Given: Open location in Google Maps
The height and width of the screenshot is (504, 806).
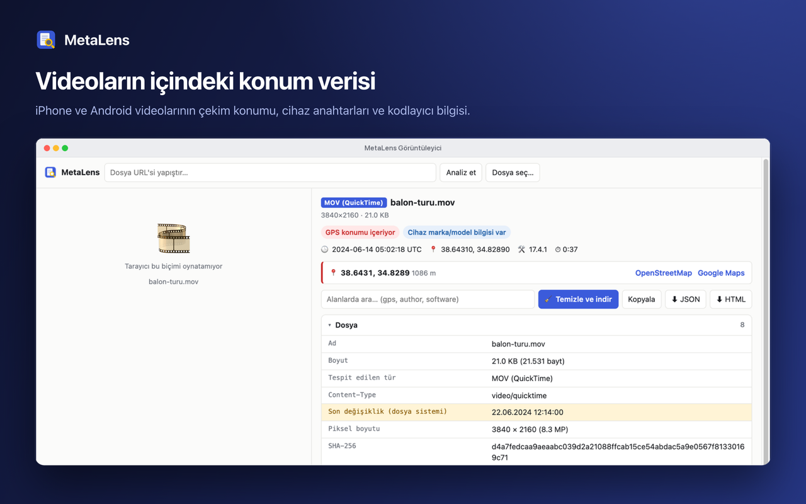Looking at the screenshot, I should click(x=721, y=273).
